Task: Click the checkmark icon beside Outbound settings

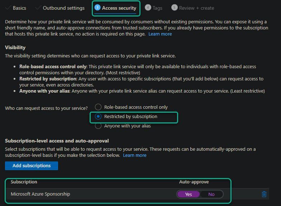Action: point(38,8)
